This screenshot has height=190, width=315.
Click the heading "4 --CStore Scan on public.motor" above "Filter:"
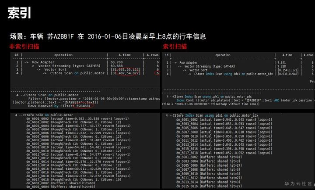tap(47, 95)
